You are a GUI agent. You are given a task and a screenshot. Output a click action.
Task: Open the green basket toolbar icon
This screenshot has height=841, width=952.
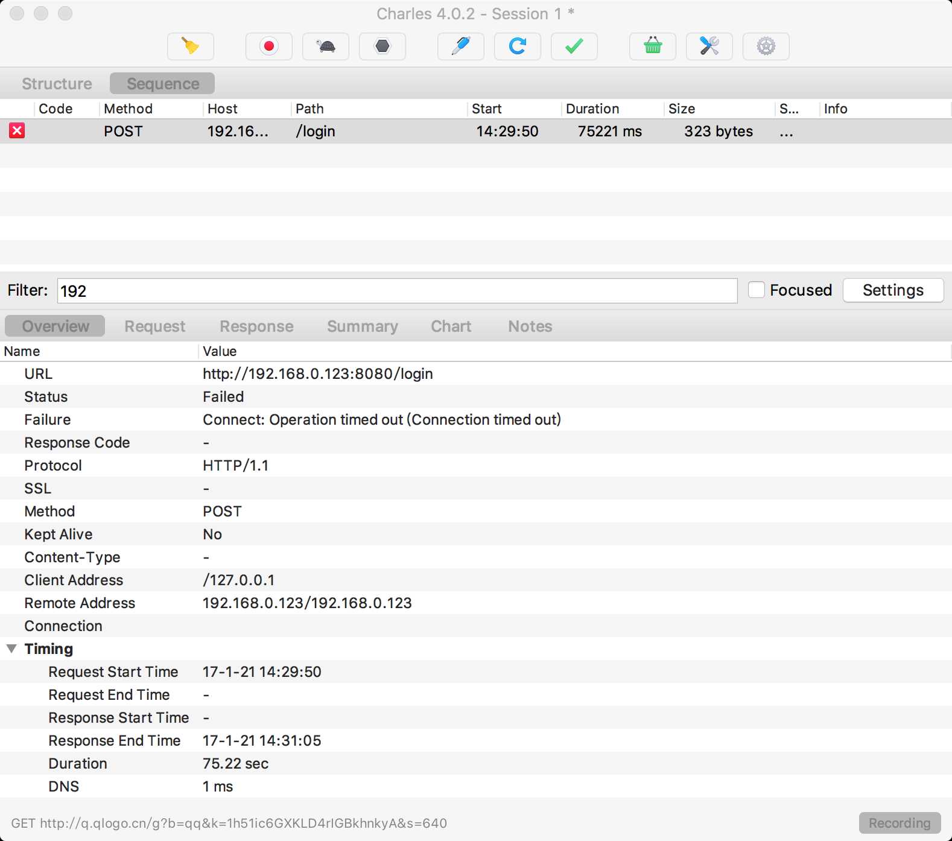pos(653,46)
